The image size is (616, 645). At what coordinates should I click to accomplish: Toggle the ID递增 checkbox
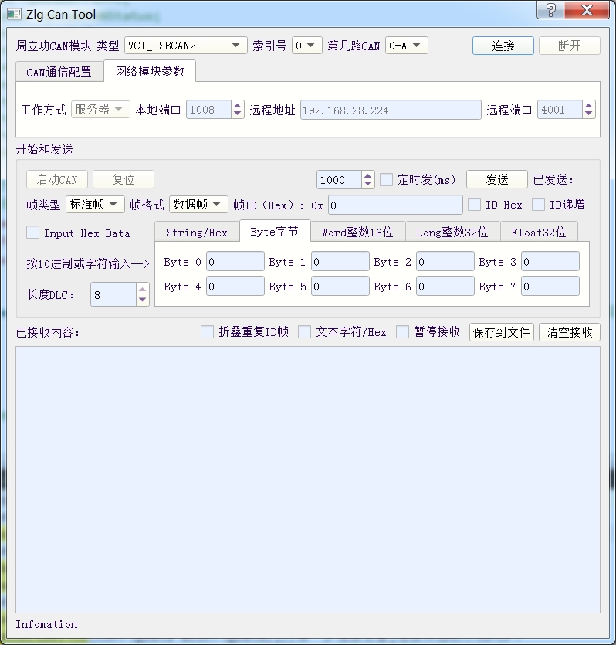coord(538,205)
